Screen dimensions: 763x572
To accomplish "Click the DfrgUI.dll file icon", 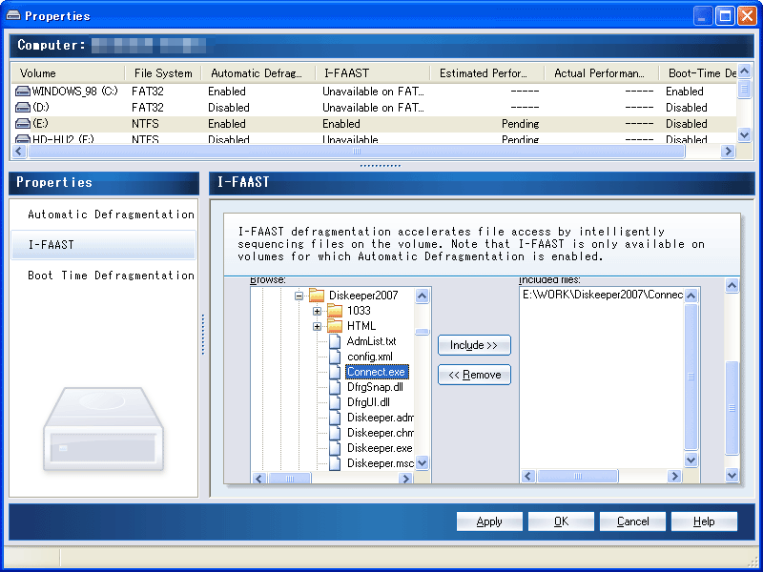I will [x=335, y=402].
